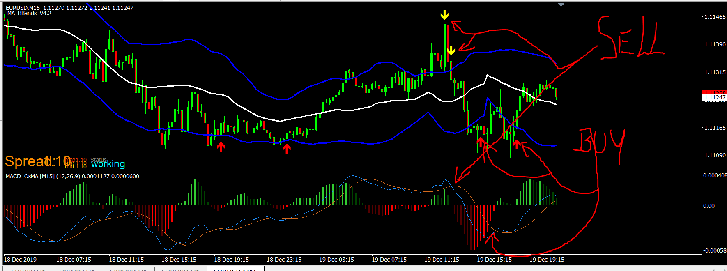Viewport: 727px width, 271px height.
Task: Click the '18 Dec 19:15' time label
Action: [231, 260]
